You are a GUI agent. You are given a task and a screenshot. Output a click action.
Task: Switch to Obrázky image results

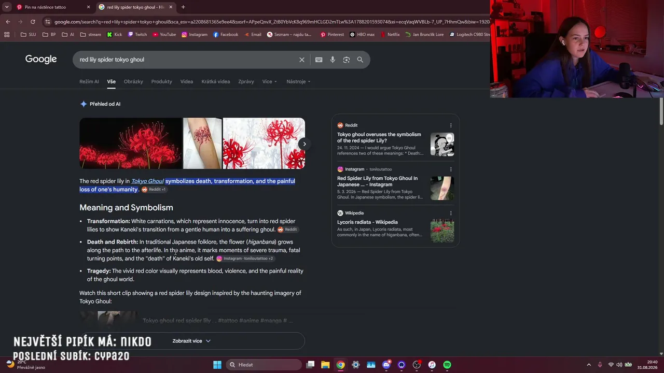pyautogui.click(x=133, y=81)
